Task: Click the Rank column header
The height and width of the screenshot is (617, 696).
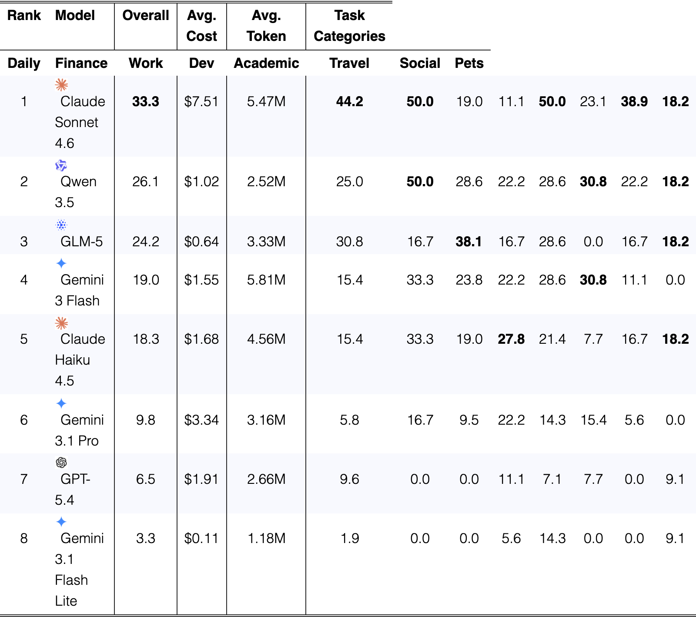Action: click(x=24, y=15)
